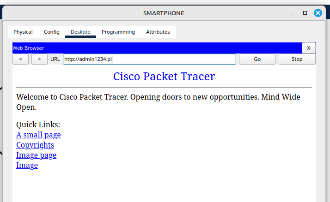Select the Desktop tab
Viewport: 330px width, 202px height.
click(x=80, y=32)
